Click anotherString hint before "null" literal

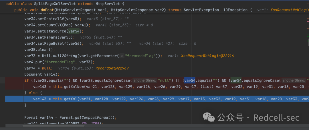pos(145,80)
